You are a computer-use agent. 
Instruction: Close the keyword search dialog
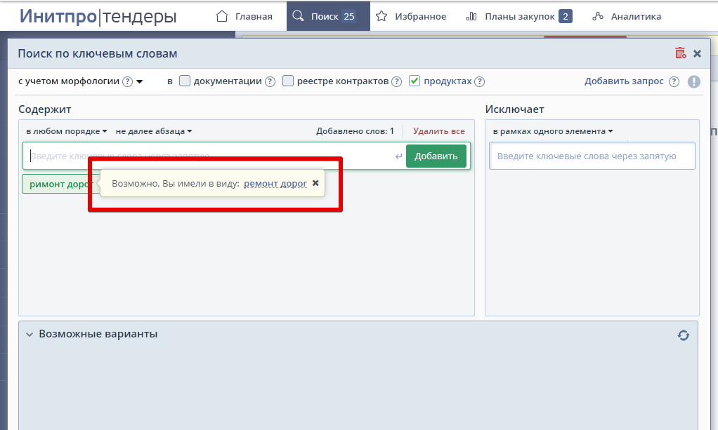coord(698,53)
